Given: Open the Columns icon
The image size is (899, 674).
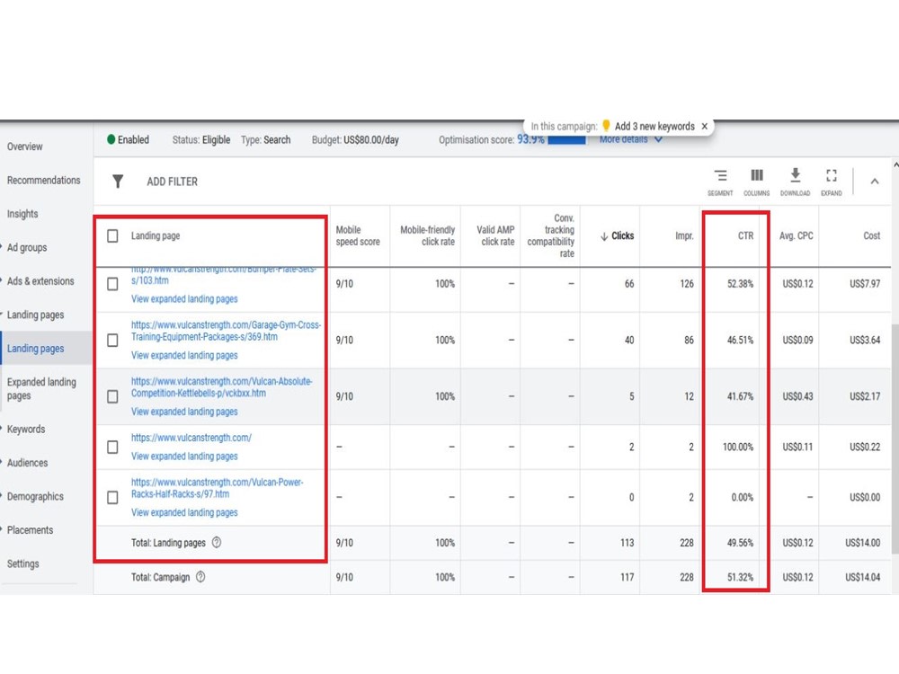Looking at the screenshot, I should [757, 175].
